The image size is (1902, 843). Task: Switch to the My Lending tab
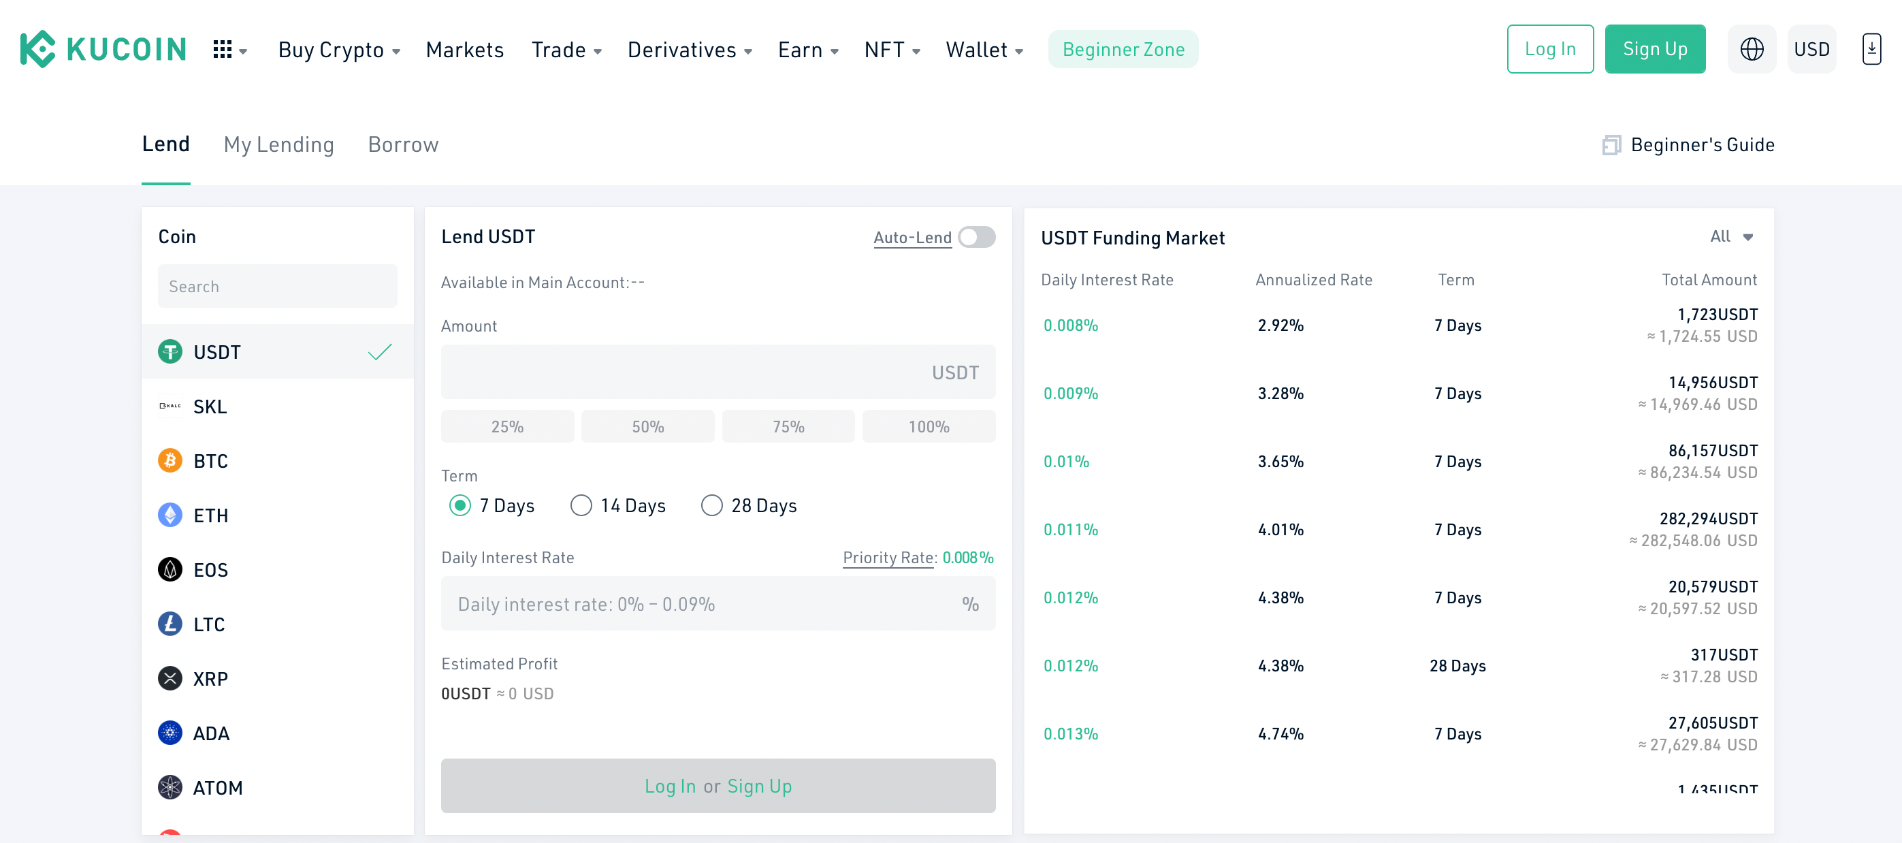[x=278, y=143]
